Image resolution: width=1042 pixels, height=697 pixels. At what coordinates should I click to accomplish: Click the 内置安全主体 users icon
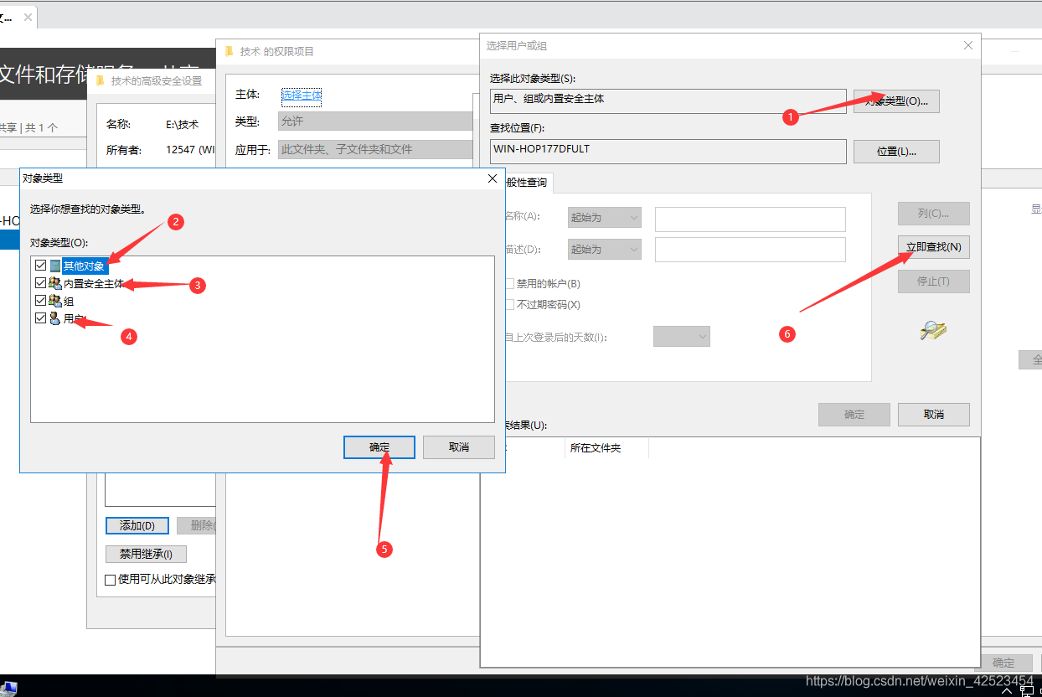coord(55,284)
